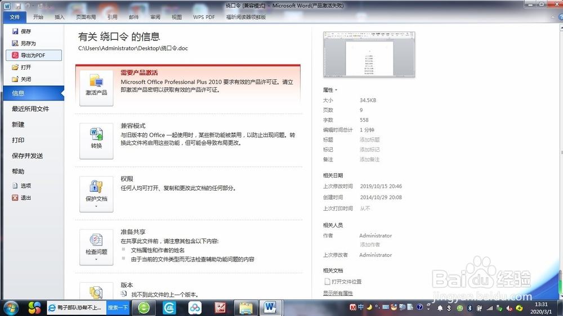
Task: Click the red picture viewer taskbar icon
Action: (220, 308)
